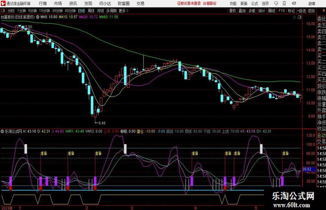Switch to 15分钟 chart period

coord(44,11)
